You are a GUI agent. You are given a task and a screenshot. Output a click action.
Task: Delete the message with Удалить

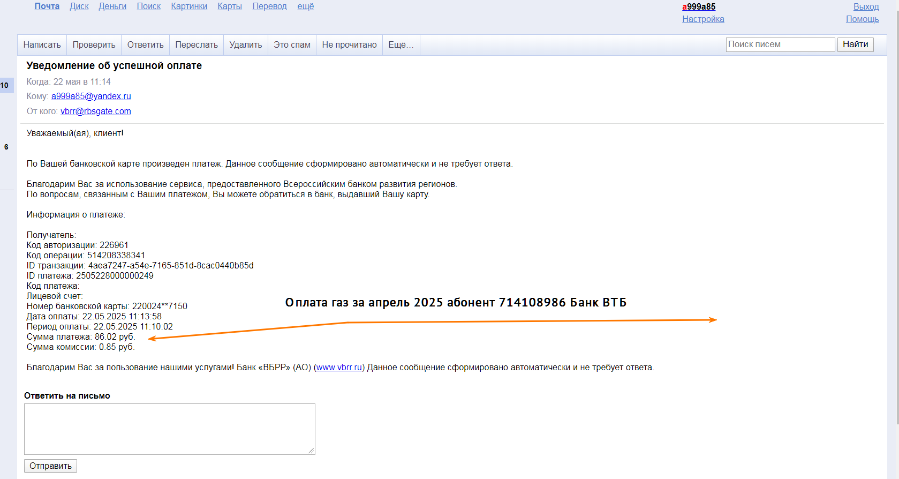[x=246, y=45]
